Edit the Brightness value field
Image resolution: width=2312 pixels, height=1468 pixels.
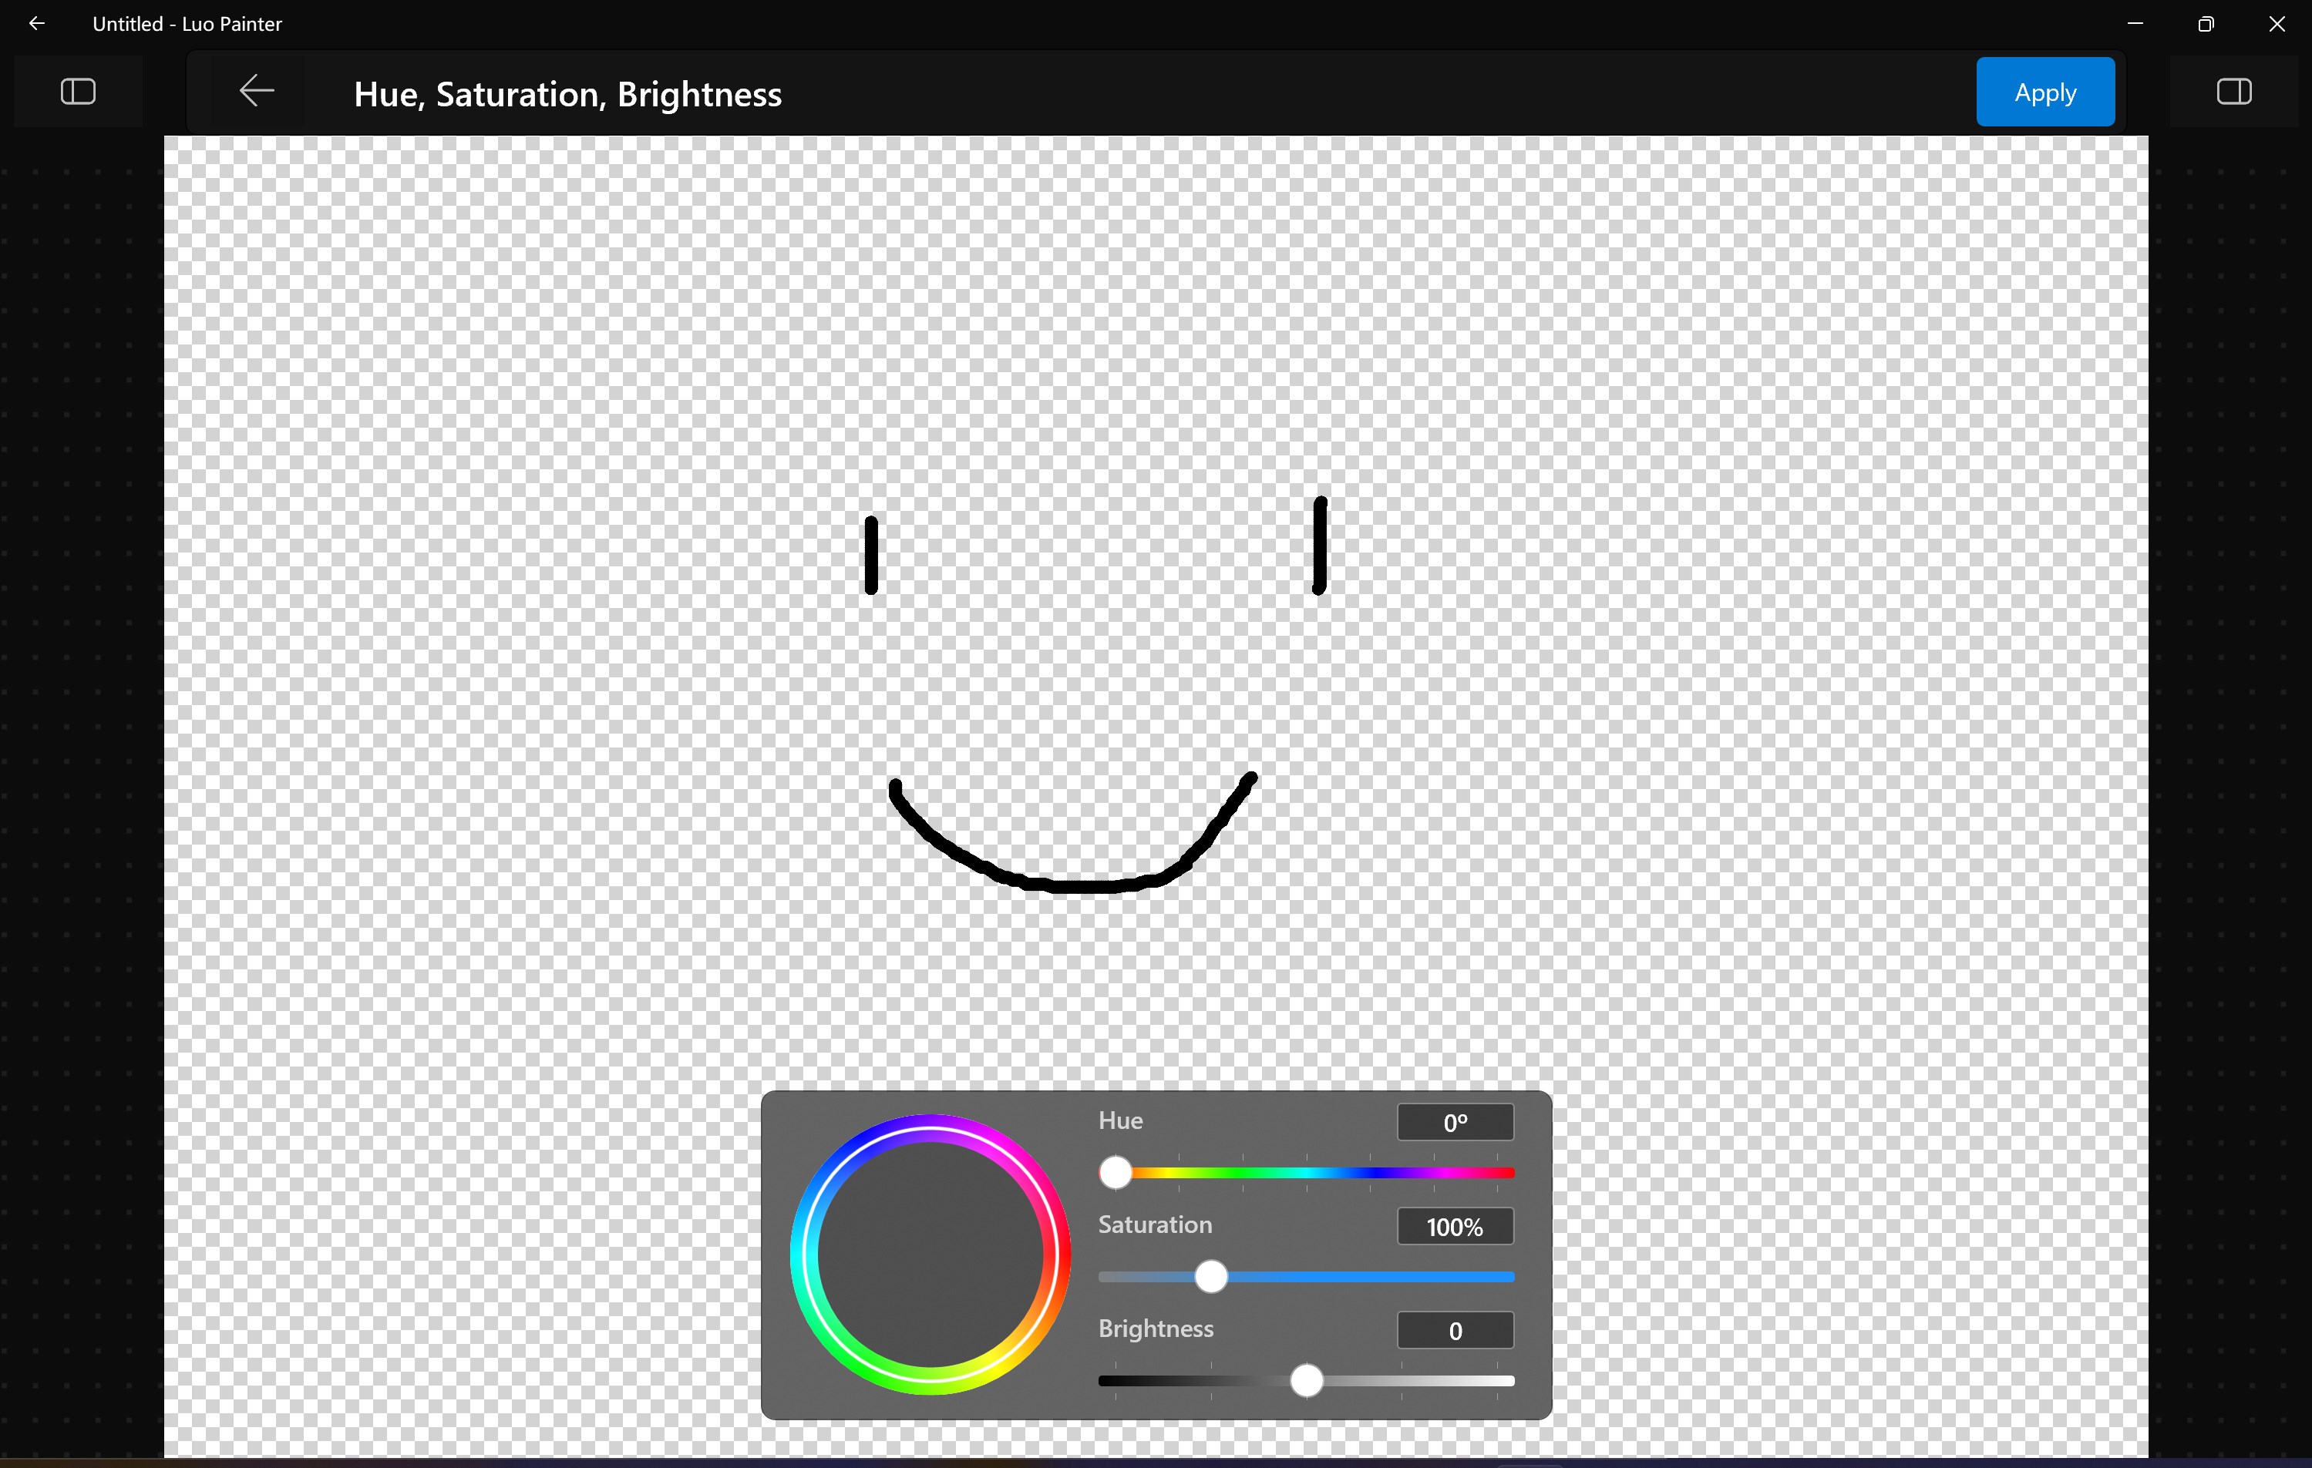[1455, 1330]
